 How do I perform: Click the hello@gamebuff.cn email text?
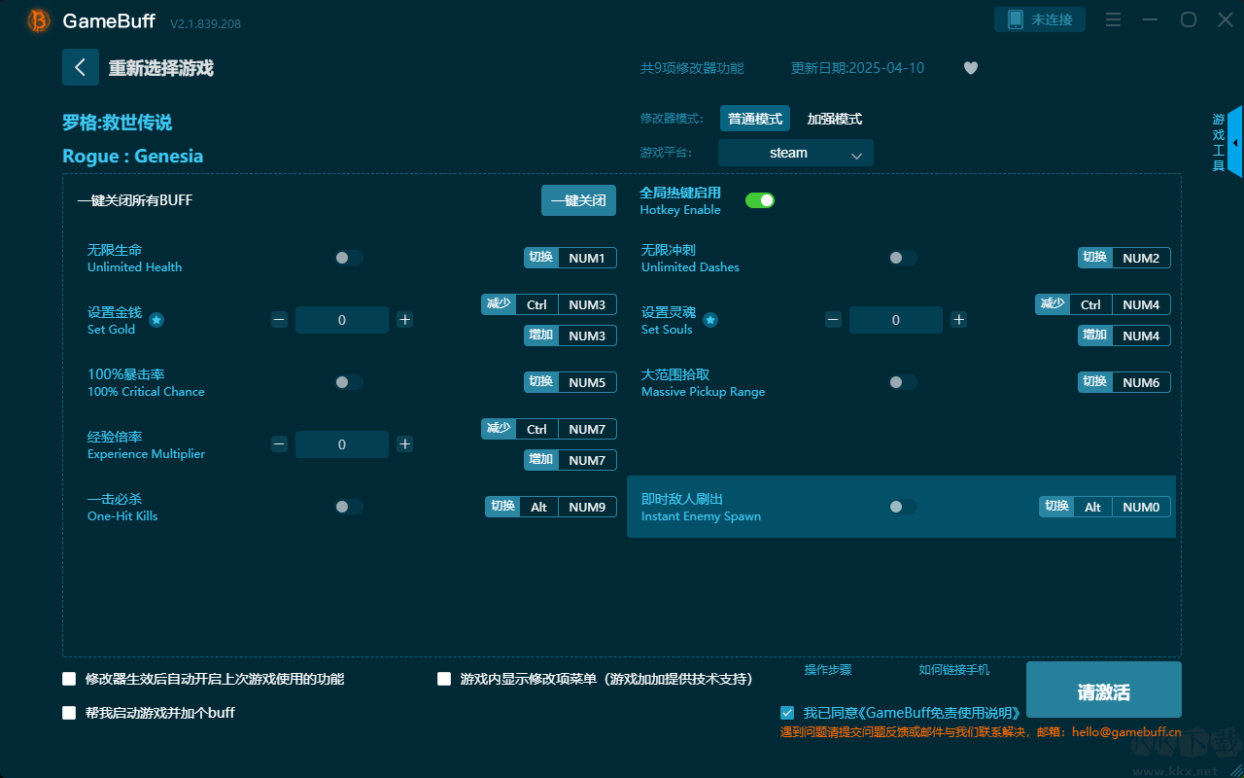1126,732
